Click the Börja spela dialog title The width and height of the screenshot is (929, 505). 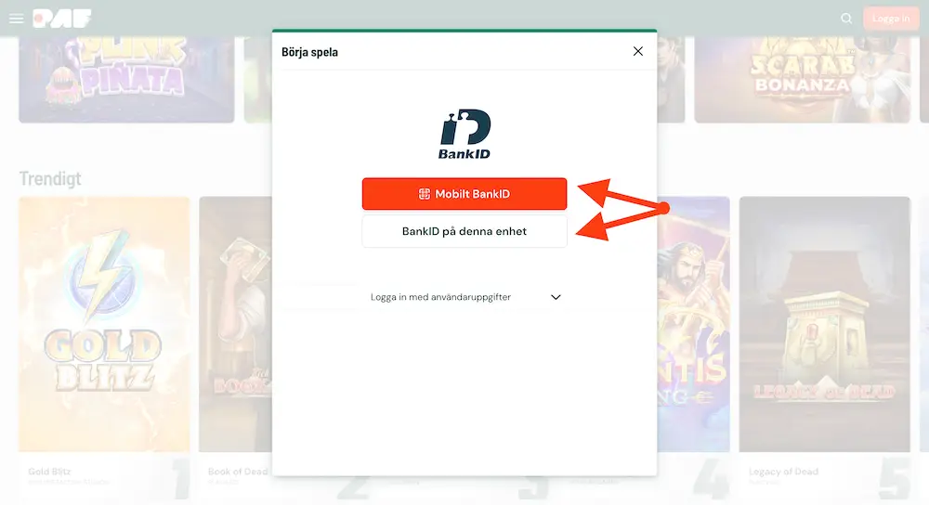pyautogui.click(x=310, y=52)
